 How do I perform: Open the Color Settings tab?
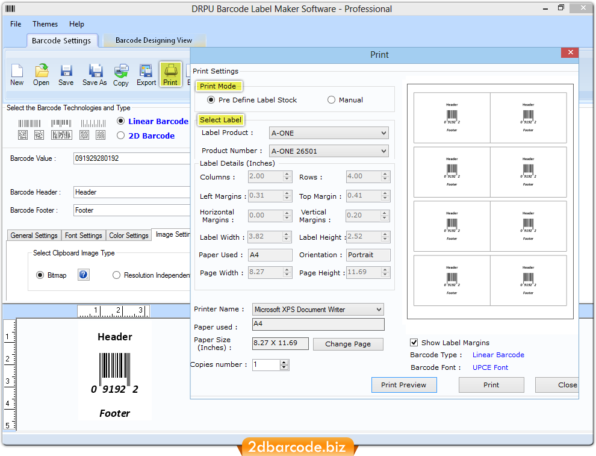(128, 236)
